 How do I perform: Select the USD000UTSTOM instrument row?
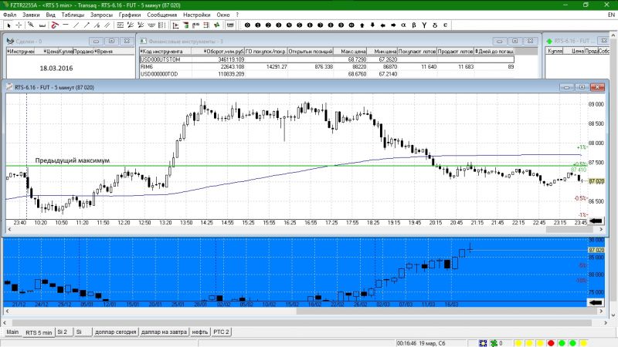(327, 59)
